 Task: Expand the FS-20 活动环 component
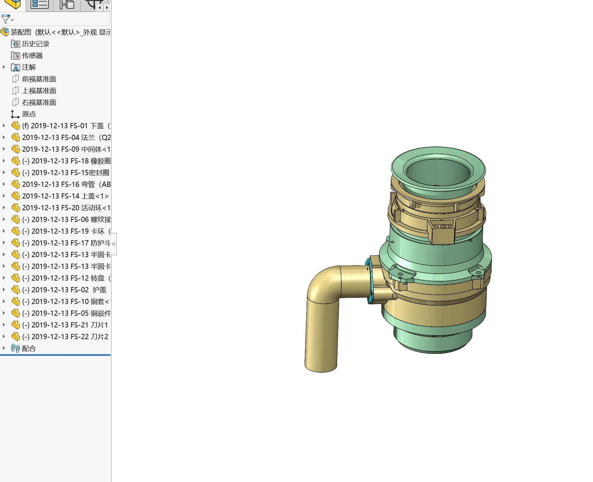4,207
